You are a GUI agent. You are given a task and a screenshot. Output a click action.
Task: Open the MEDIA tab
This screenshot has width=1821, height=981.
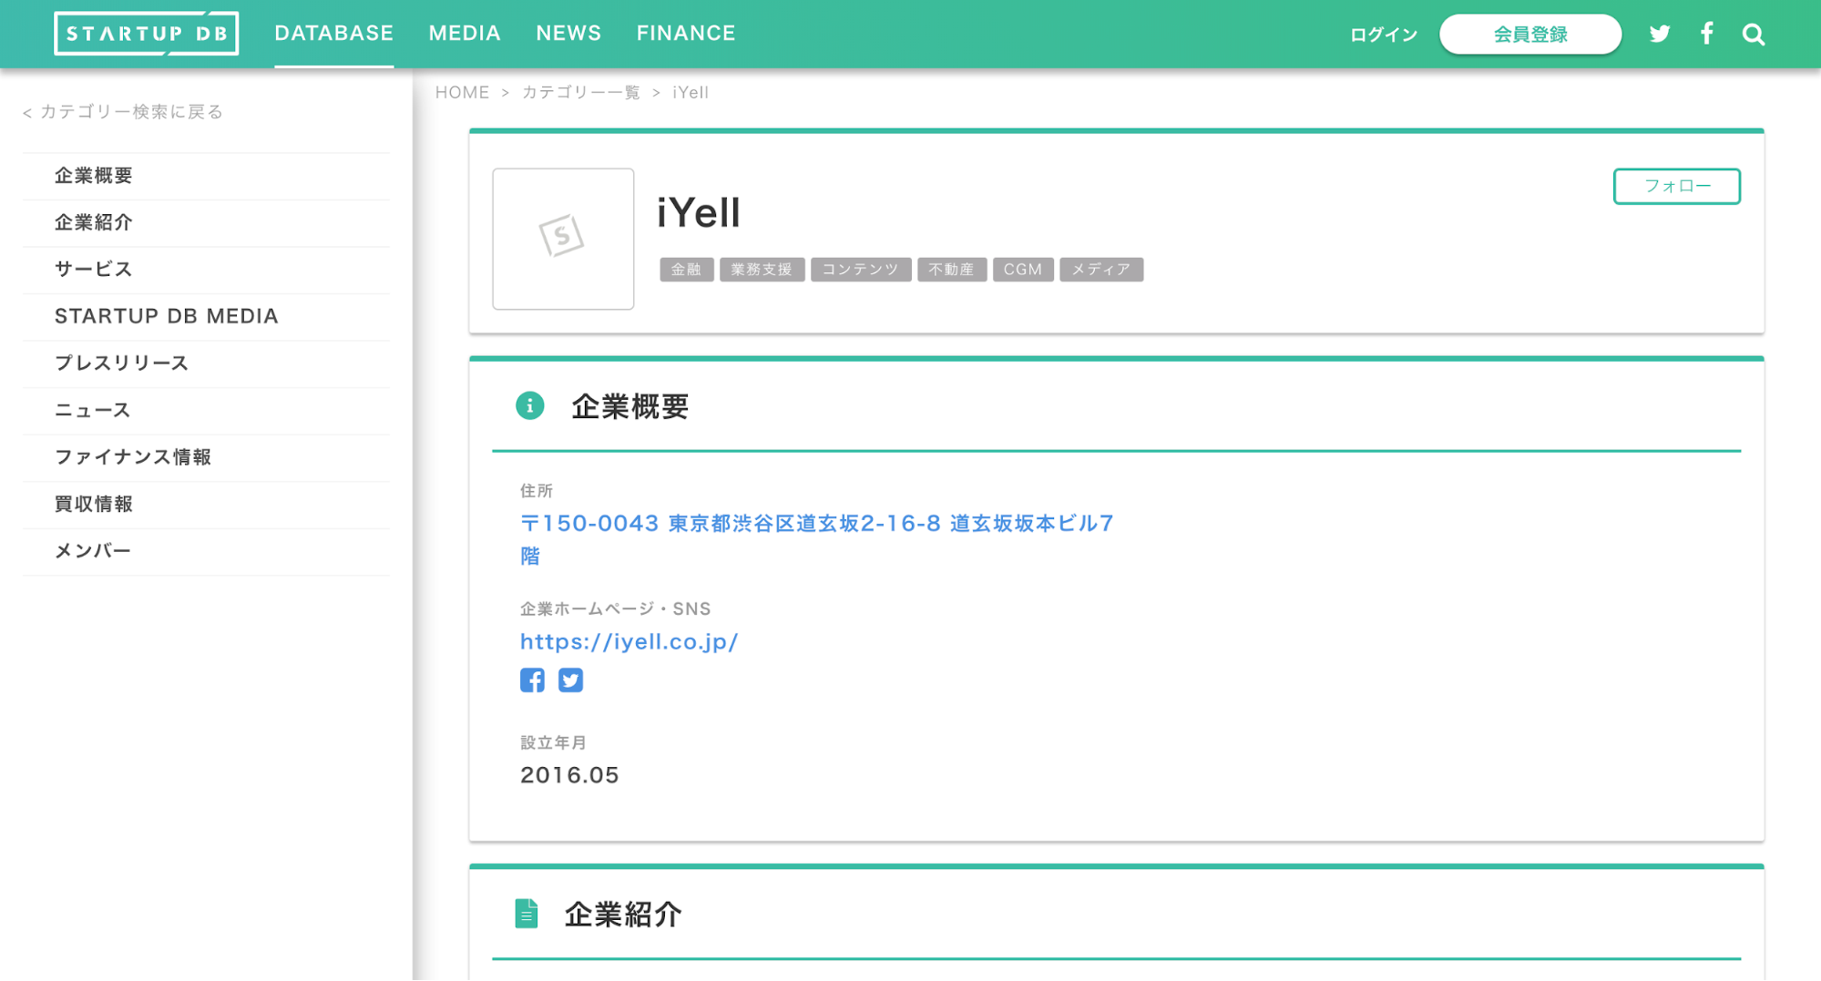[465, 34]
